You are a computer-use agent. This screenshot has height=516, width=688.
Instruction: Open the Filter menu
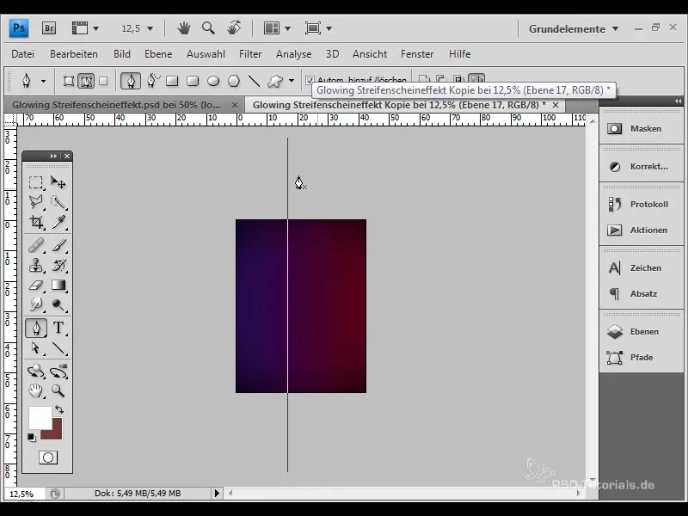250,54
